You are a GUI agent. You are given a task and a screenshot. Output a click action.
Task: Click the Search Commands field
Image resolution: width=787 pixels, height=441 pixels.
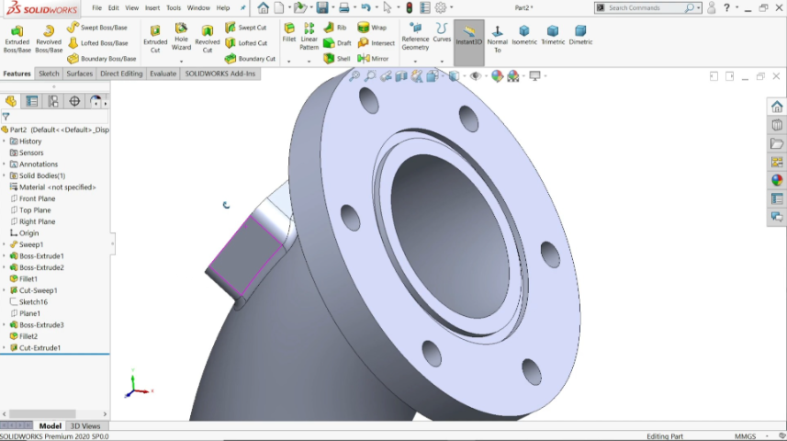[x=646, y=7]
